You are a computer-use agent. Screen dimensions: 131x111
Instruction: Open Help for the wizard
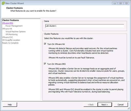pos(10,105)
